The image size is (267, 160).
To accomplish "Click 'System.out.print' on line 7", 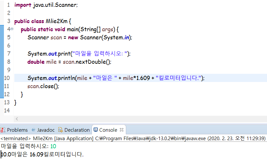I will tap(49, 54).
